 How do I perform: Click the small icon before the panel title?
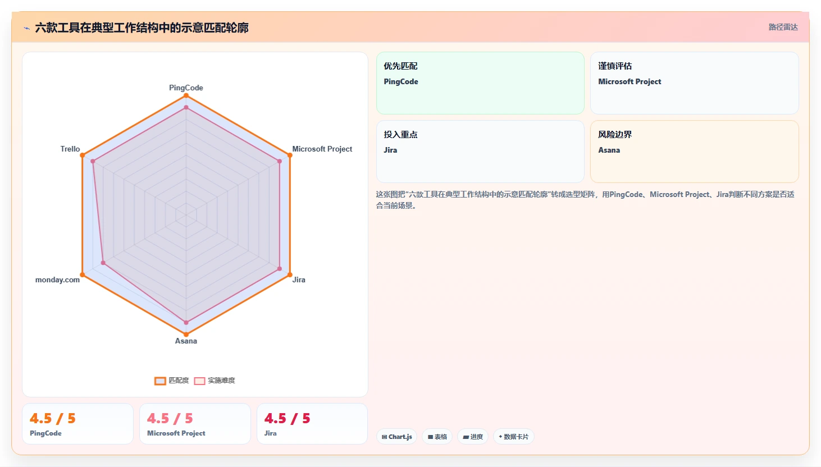click(26, 28)
